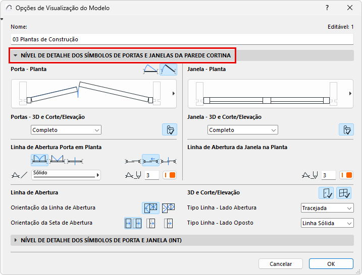Screen dimensions: 362x275
Task: Select both-direction opening arrow orientation
Action: (x=133, y=223)
